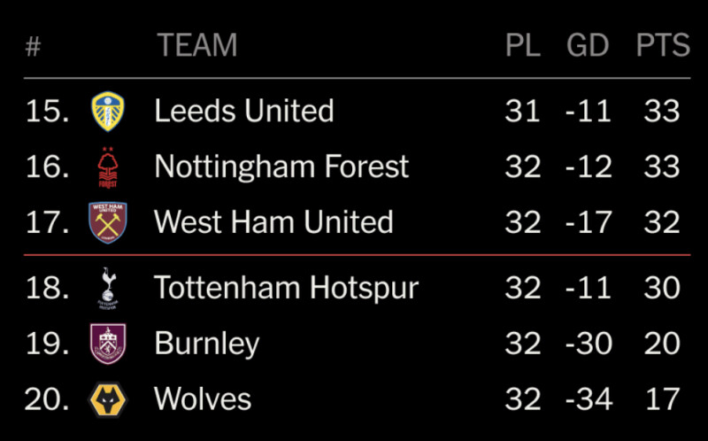
Task: Click the # position column header
Action: pyautogui.click(x=33, y=46)
